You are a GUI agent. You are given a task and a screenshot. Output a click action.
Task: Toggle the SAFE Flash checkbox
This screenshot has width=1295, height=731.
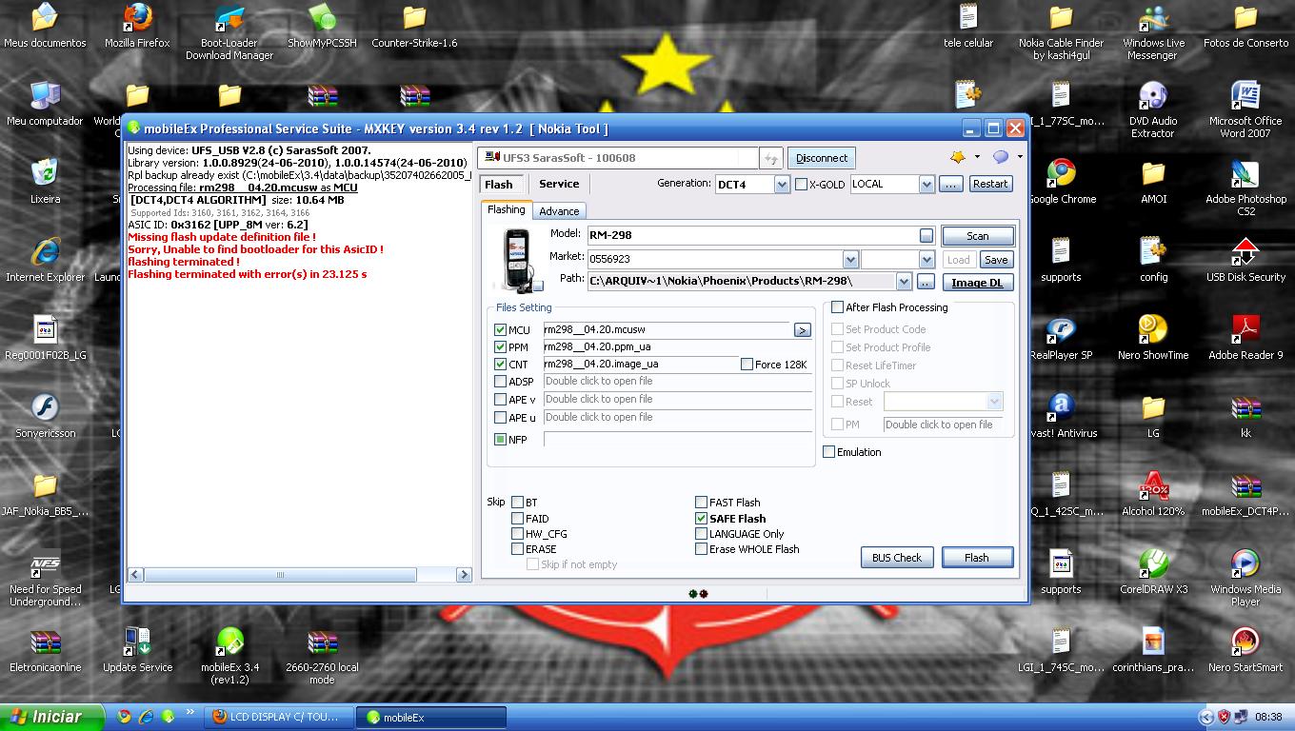701,519
